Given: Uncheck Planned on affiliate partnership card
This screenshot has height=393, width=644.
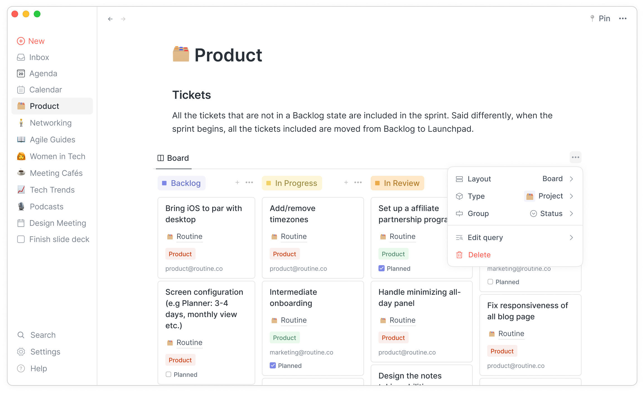Looking at the screenshot, I should [x=382, y=268].
